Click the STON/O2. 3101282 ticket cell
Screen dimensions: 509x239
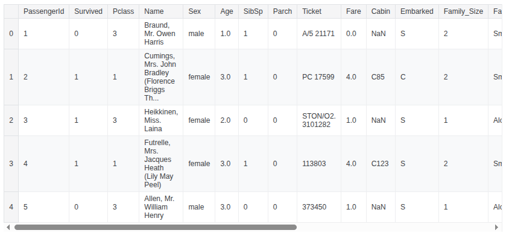[x=319, y=120]
